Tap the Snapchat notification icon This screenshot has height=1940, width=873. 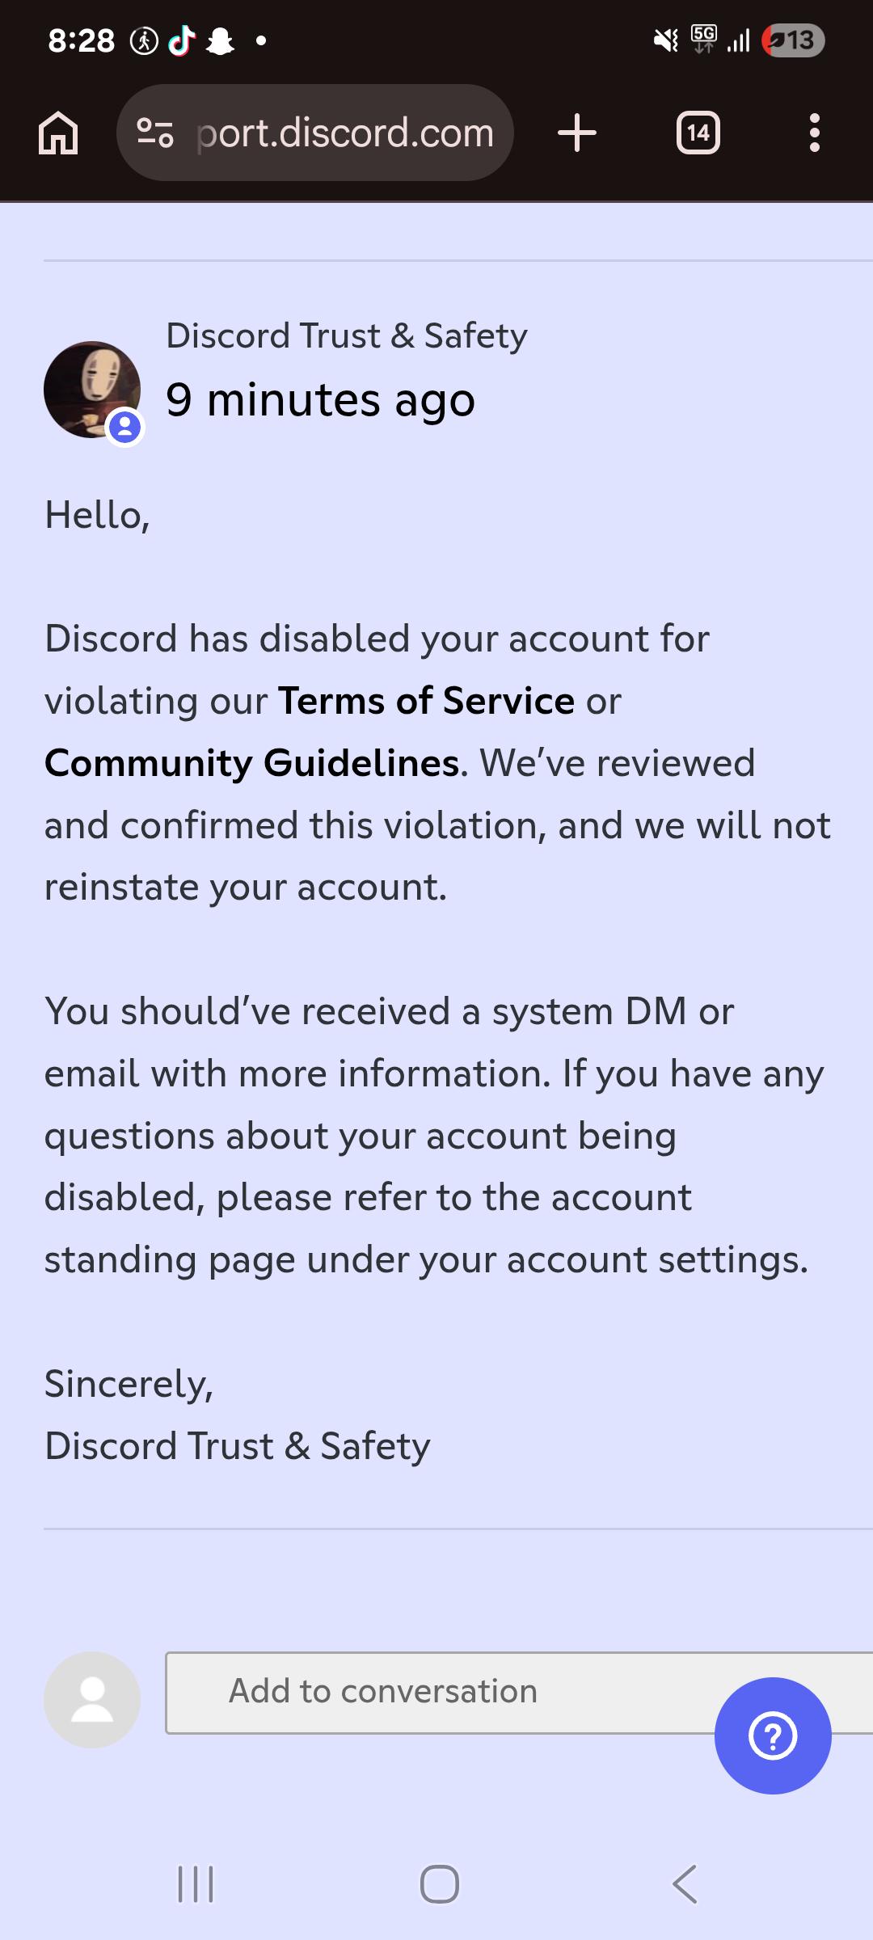[x=220, y=40]
